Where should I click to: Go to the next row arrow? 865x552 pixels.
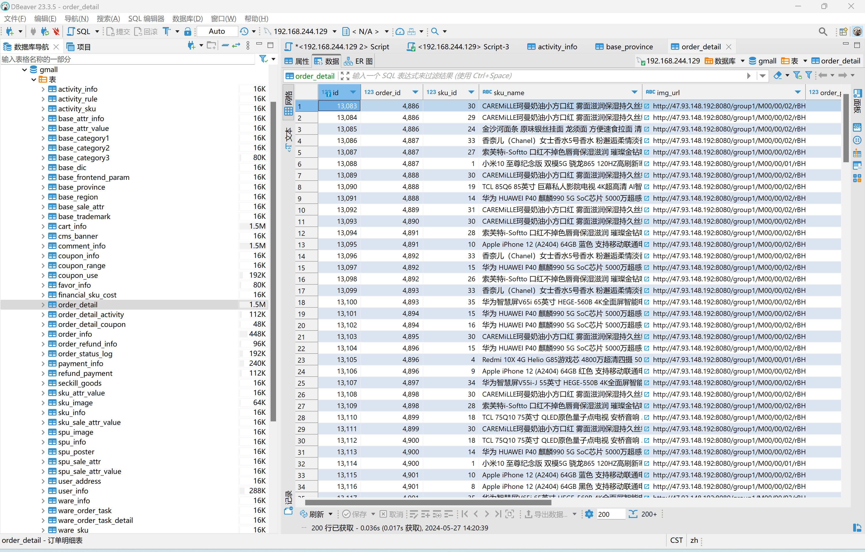487,514
